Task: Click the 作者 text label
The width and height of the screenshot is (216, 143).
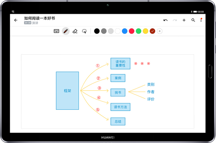Action: point(151,92)
